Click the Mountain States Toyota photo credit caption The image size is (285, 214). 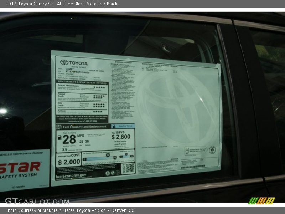70,210
